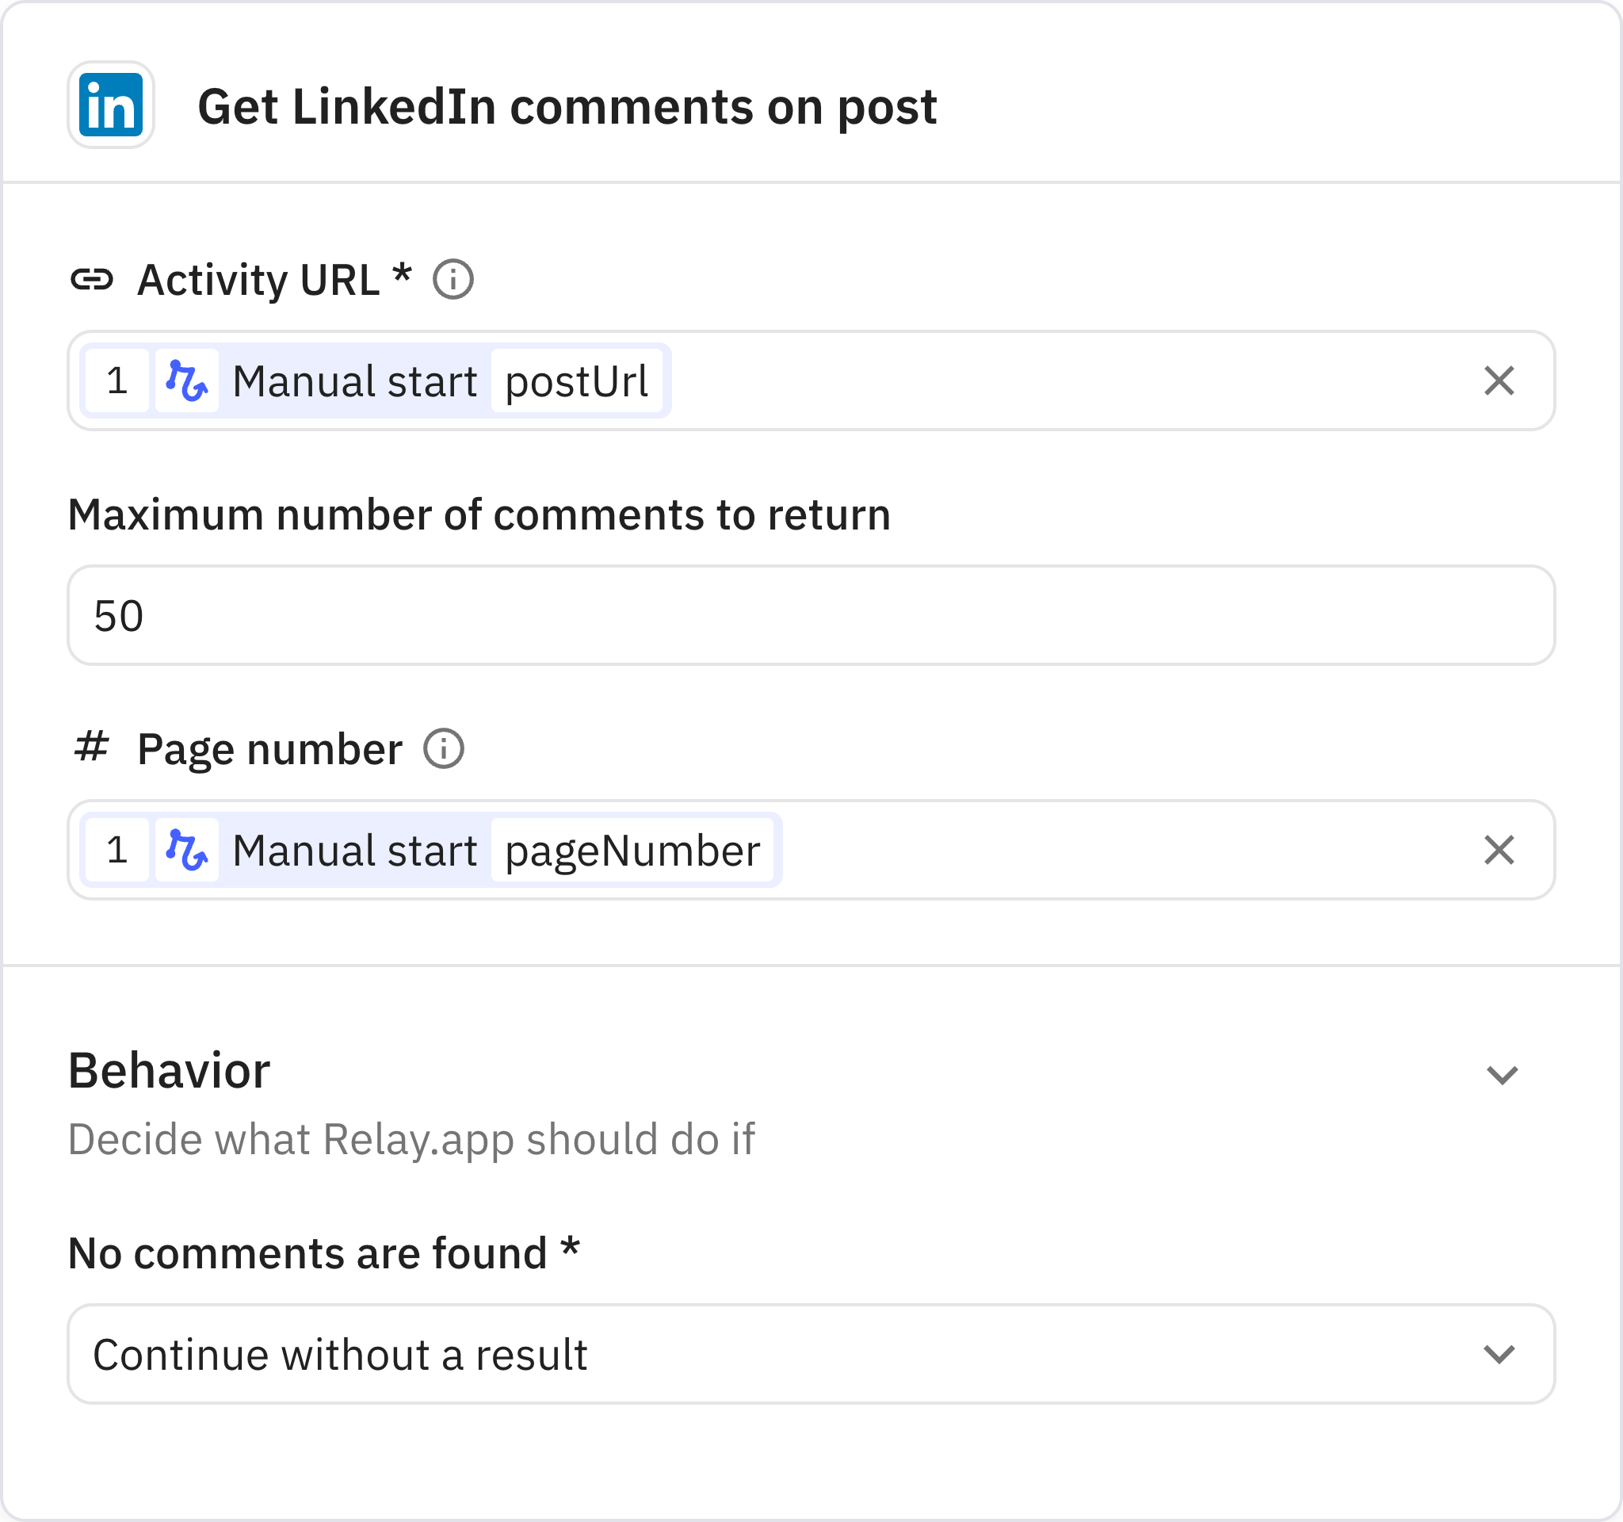Collapse the Behavior section chevron

pos(1503,1075)
